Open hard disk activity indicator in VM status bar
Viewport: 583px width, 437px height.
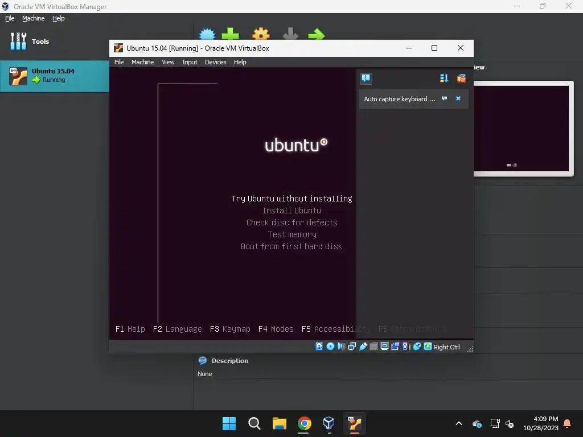319,347
